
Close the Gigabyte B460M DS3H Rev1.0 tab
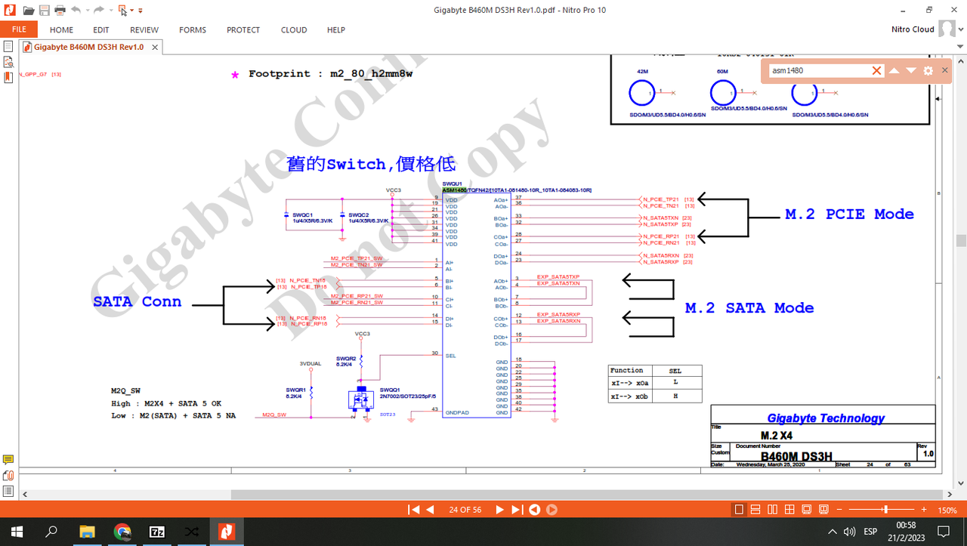(x=155, y=47)
